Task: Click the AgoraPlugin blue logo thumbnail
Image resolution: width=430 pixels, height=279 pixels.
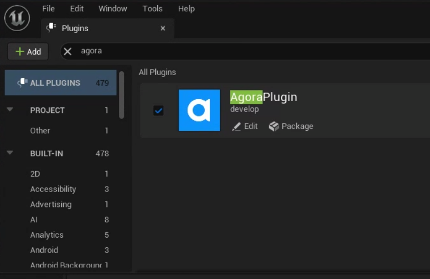Action: [x=199, y=110]
